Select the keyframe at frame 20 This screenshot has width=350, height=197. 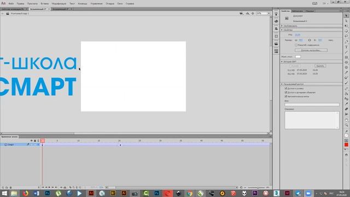click(120, 145)
